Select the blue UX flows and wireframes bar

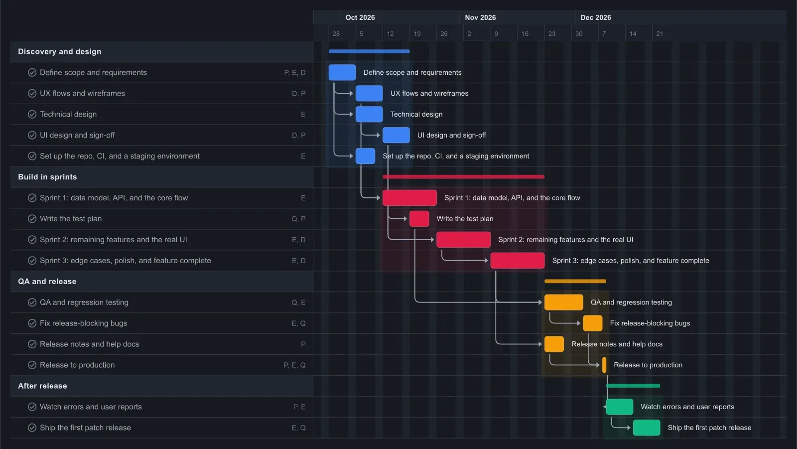(369, 94)
